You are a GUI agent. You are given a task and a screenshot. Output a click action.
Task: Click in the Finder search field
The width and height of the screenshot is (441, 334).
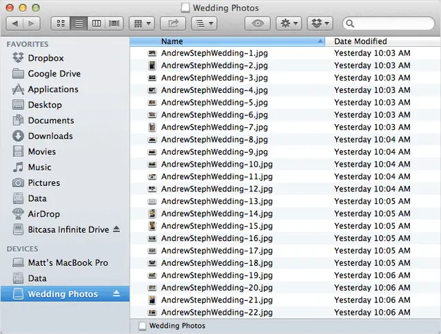pos(389,23)
